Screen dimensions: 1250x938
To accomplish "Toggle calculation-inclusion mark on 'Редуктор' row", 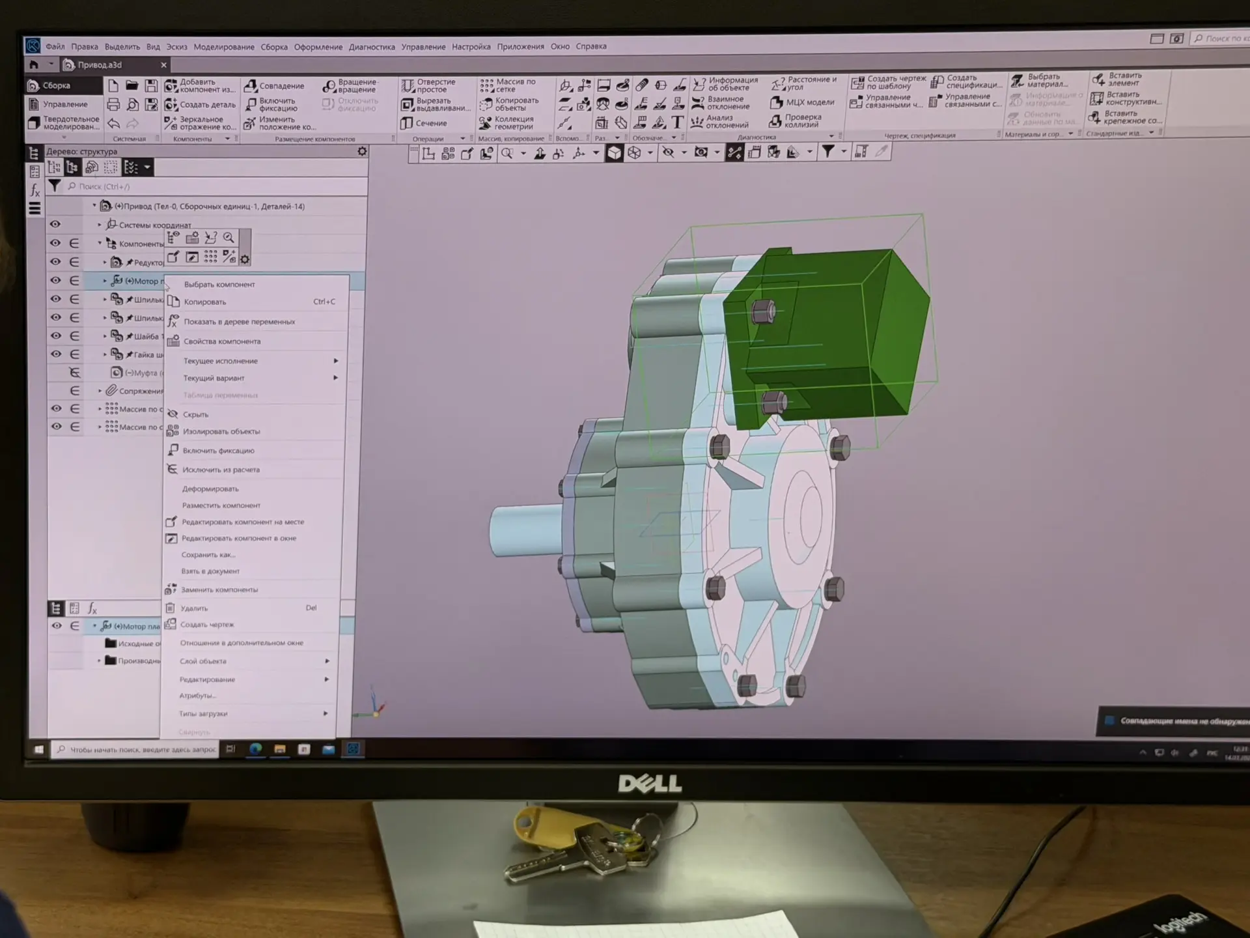I will coord(75,262).
